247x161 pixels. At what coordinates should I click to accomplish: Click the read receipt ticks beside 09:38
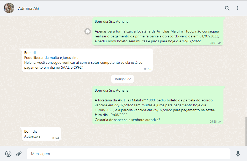[x=220, y=121]
